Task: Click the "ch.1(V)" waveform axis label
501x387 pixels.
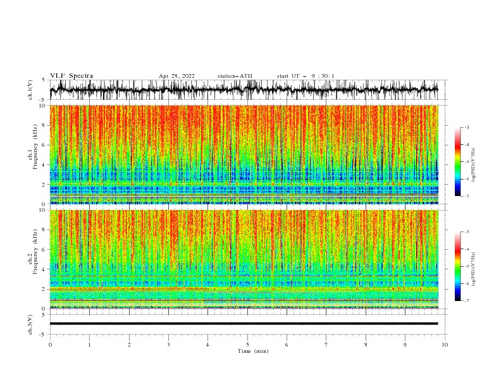Action: point(30,90)
